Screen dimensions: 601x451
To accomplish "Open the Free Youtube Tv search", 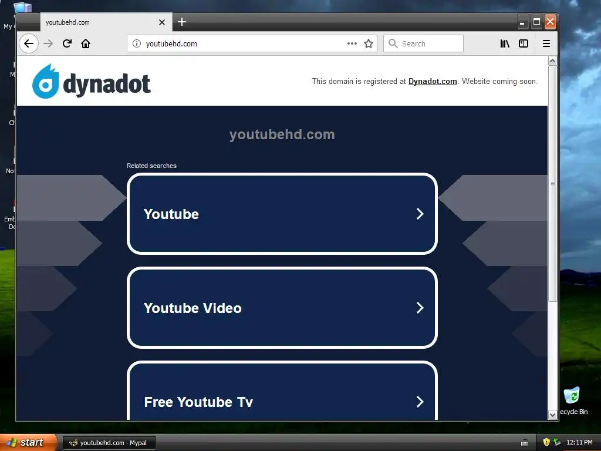I will pos(282,391).
